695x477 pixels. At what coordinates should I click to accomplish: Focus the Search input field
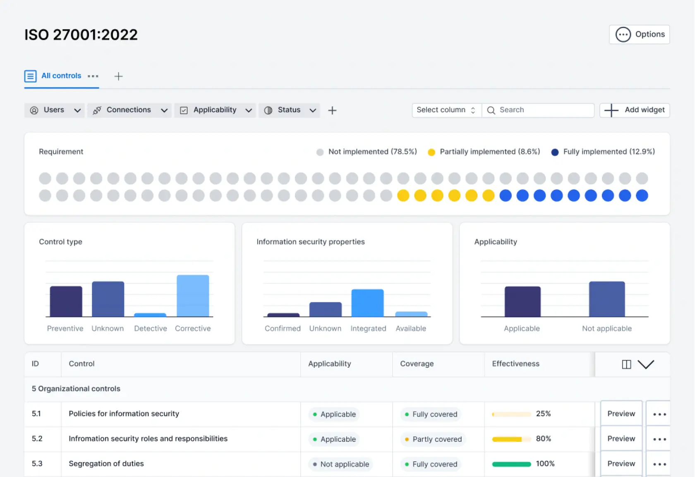[538, 110]
